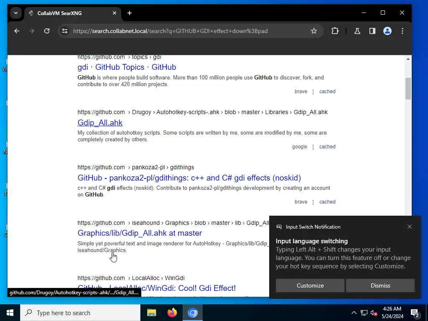The width and height of the screenshot is (428, 321).
Task: Select the CollabVM SearXNG tab
Action: point(73,13)
